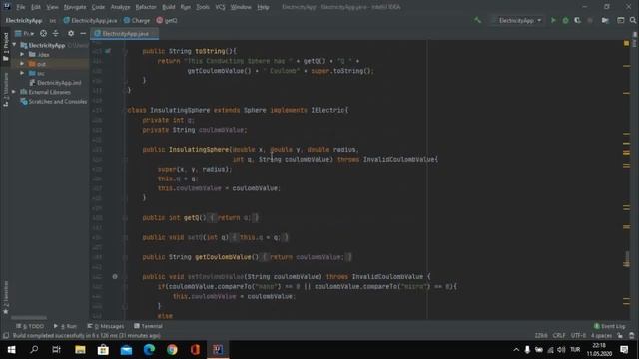
Task: Run ElectricityApp with the green play icon
Action: point(553,20)
